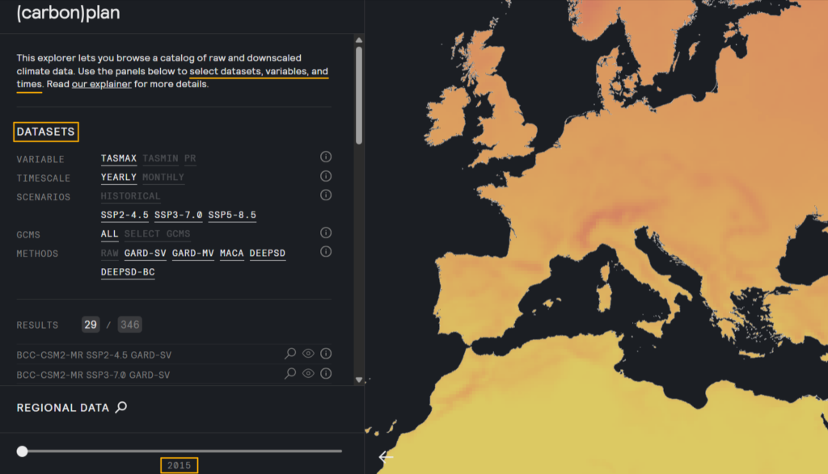This screenshot has height=474, width=828.
Task: Select the MONTHLY timescale
Action: [162, 177]
